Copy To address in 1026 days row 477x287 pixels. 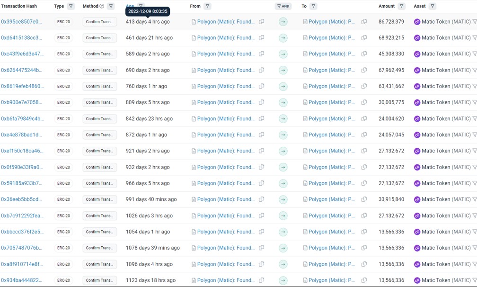(364, 216)
